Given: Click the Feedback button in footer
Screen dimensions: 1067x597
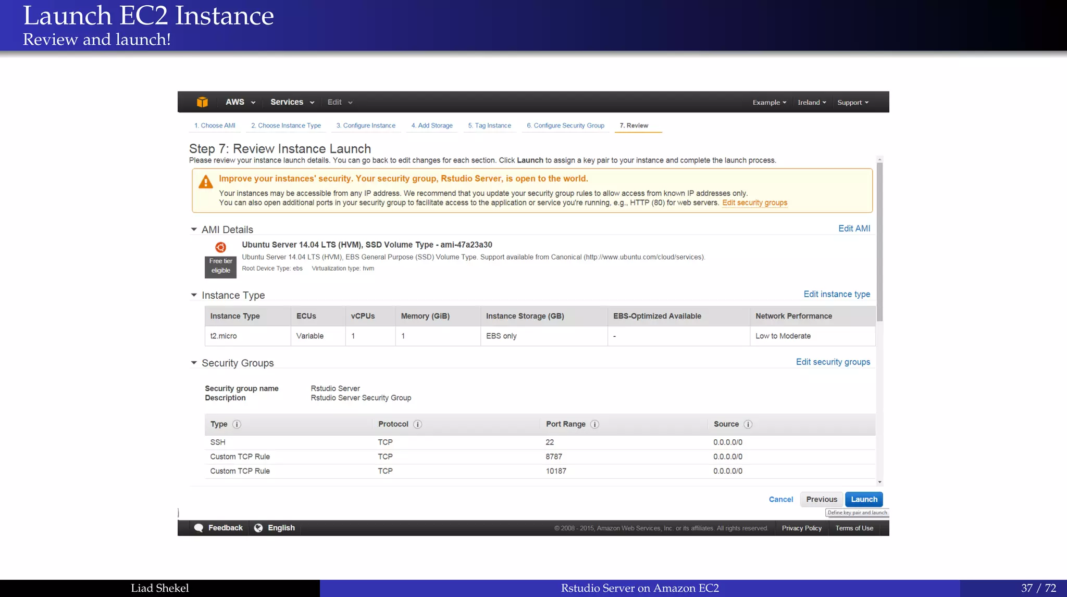Looking at the screenshot, I should pyautogui.click(x=218, y=528).
